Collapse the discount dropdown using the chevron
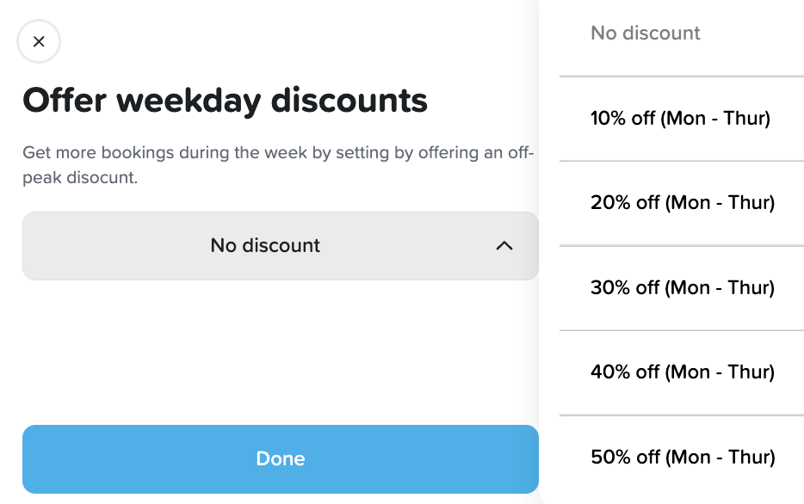 [504, 246]
